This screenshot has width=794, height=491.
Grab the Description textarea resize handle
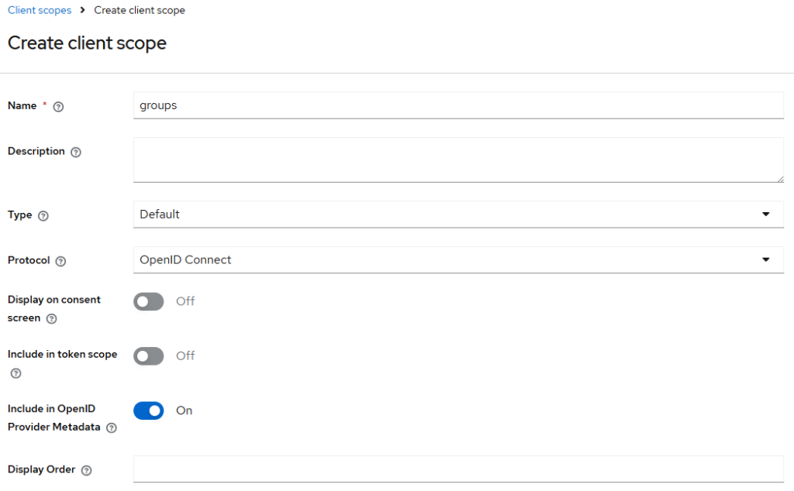pos(780,179)
